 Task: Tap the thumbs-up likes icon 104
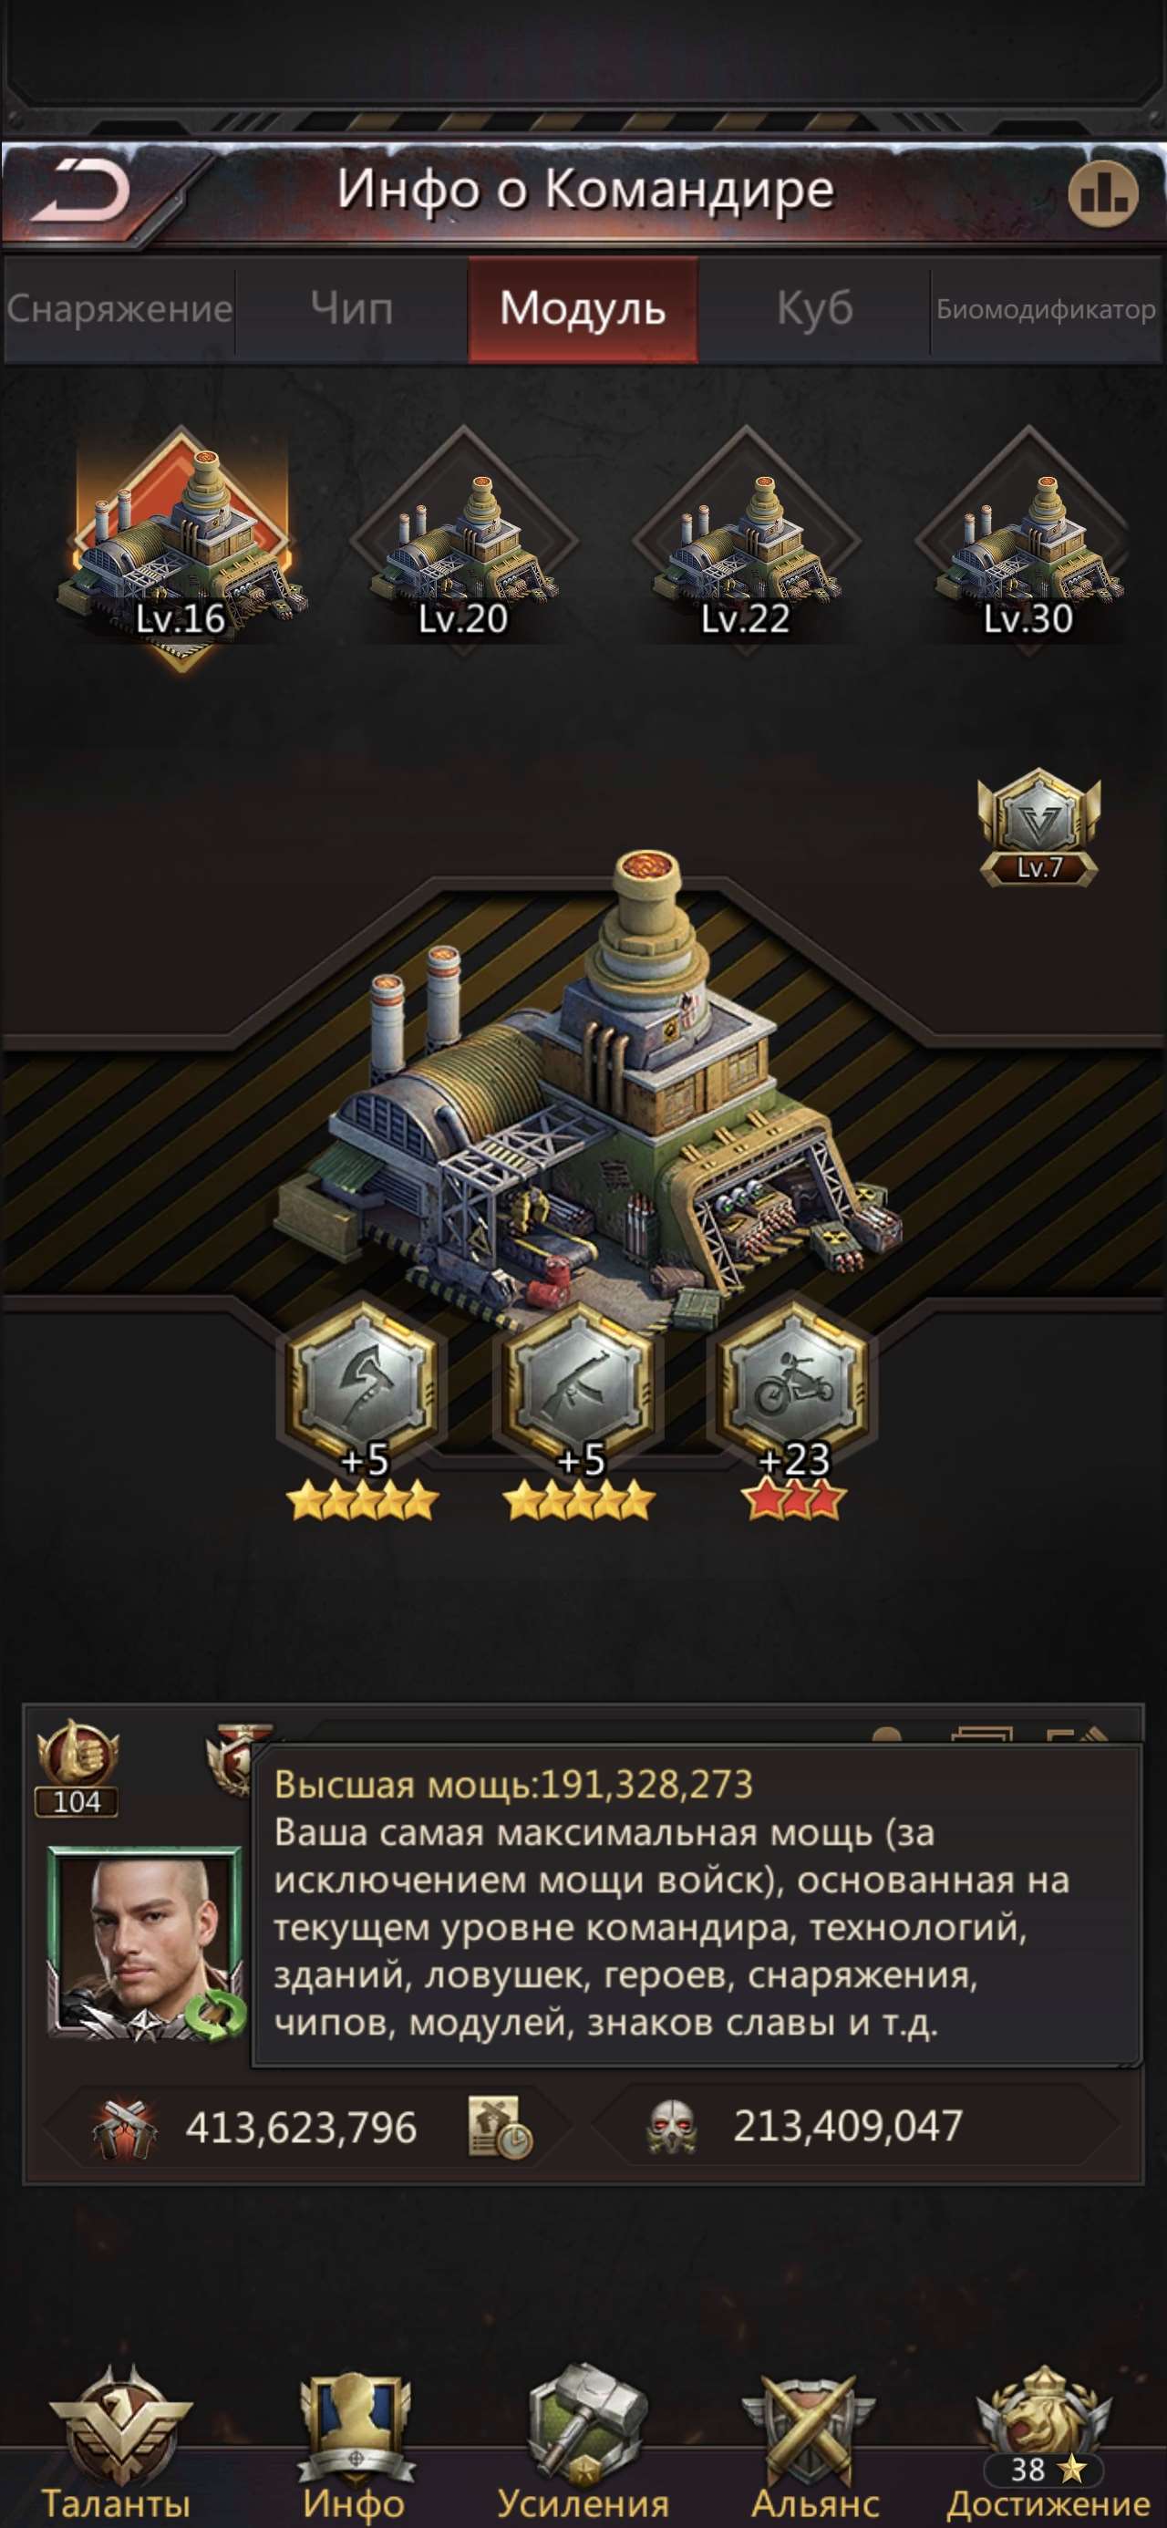(x=77, y=1766)
